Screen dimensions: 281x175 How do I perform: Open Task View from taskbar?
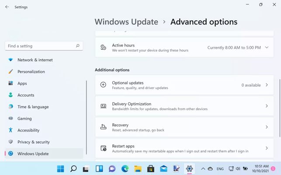click(x=86, y=169)
